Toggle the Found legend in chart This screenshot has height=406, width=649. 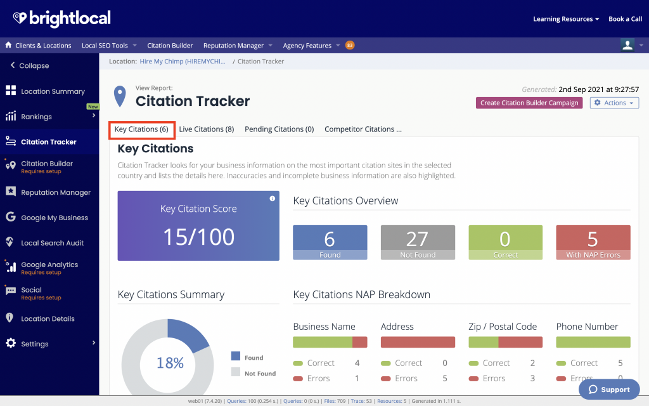pyautogui.click(x=250, y=357)
